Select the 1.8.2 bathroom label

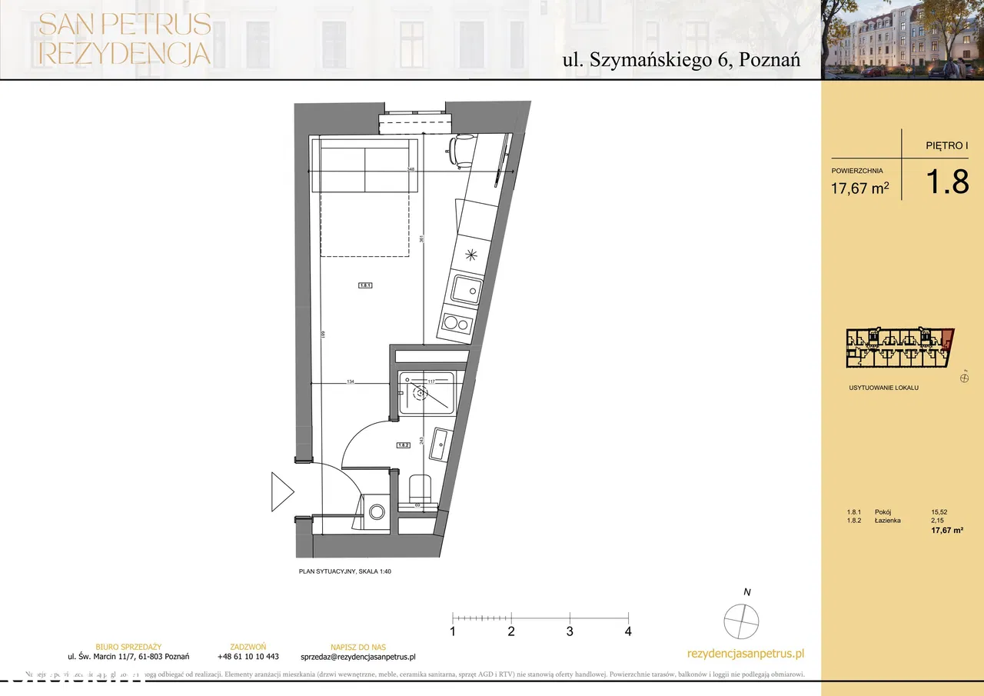402,445
